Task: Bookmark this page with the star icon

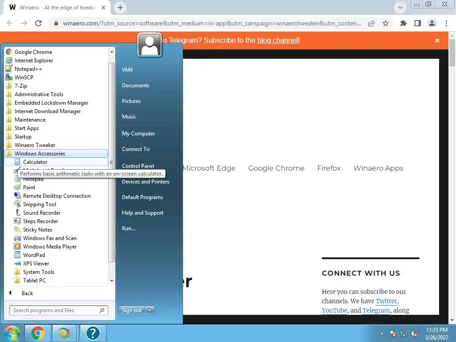Action: [386, 23]
